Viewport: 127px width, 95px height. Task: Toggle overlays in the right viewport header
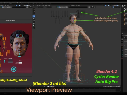coord(108,5)
